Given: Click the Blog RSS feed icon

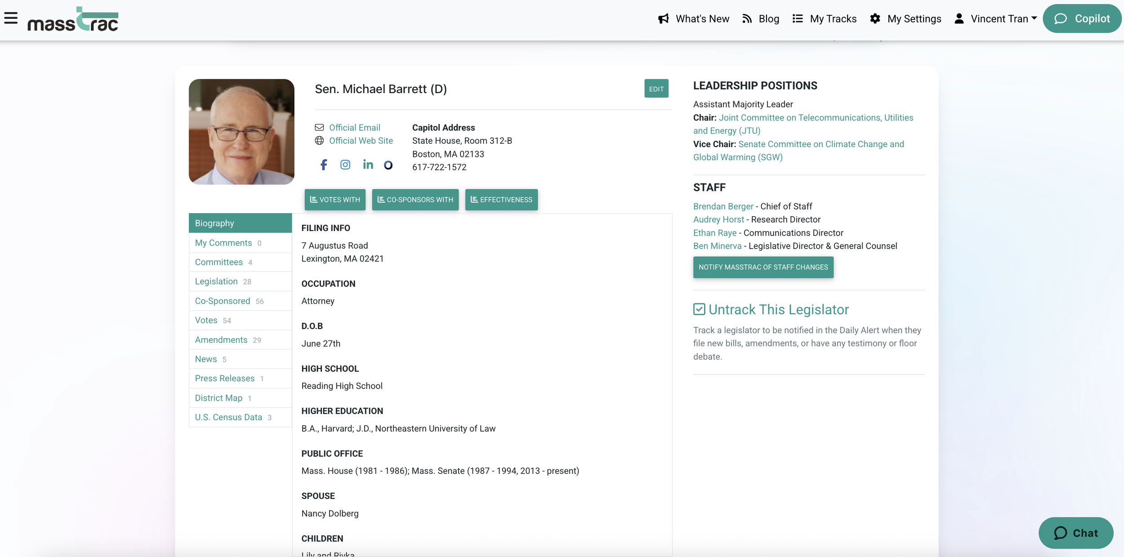Looking at the screenshot, I should [x=747, y=18].
